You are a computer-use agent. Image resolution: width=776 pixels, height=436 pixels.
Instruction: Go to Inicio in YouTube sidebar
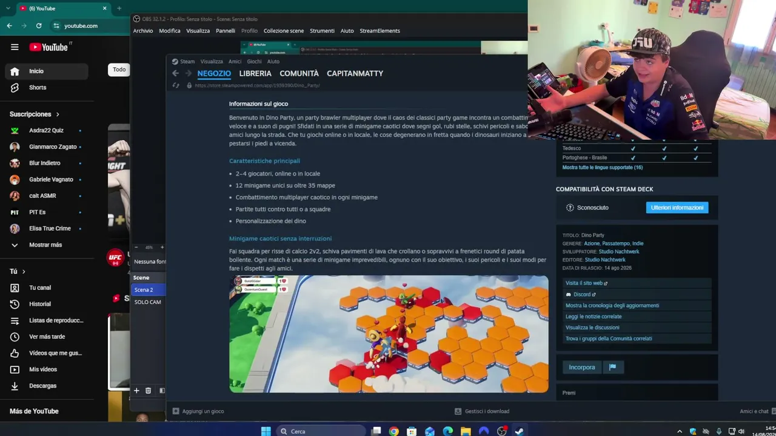coord(47,71)
